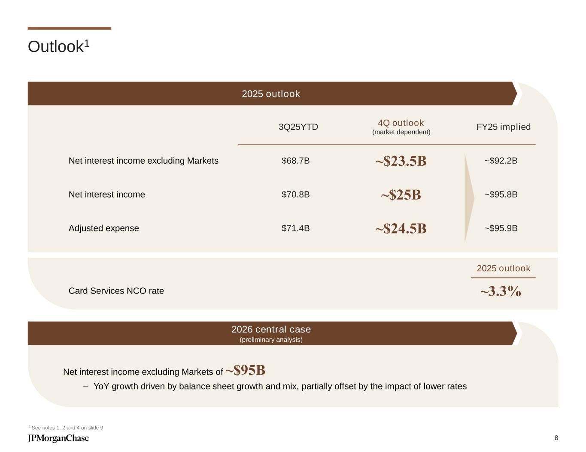586x452 pixels.
Task: Select the FY25 implied column header
Action: tap(503, 127)
